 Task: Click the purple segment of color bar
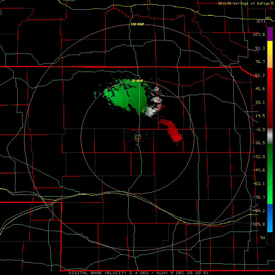[x=270, y=34]
